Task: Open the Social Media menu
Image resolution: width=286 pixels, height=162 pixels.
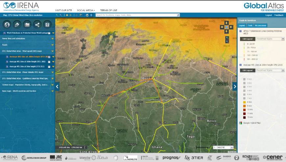Action: [85, 10]
